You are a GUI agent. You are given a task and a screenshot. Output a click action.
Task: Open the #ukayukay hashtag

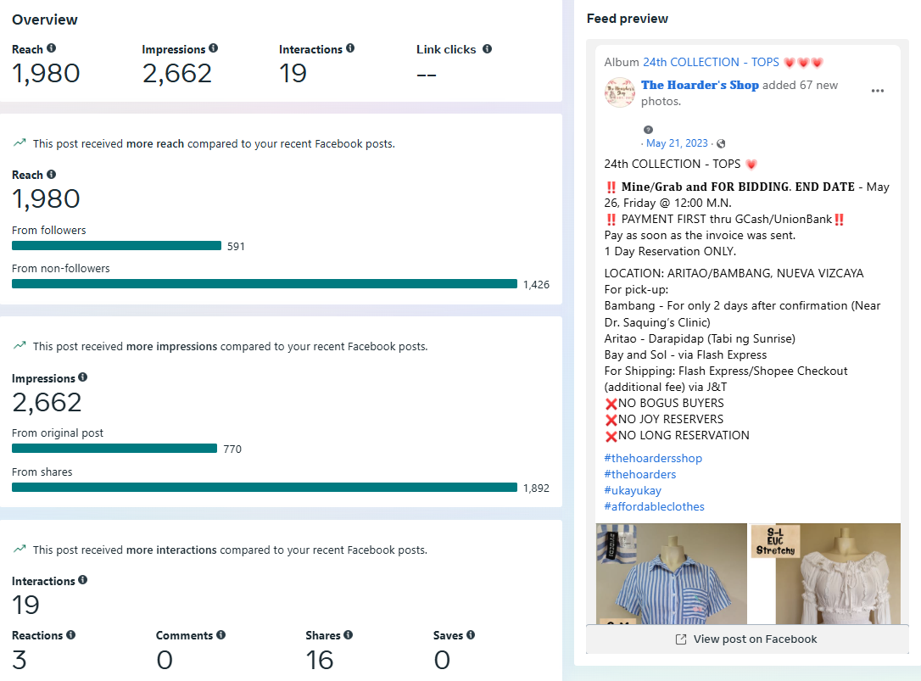point(633,490)
